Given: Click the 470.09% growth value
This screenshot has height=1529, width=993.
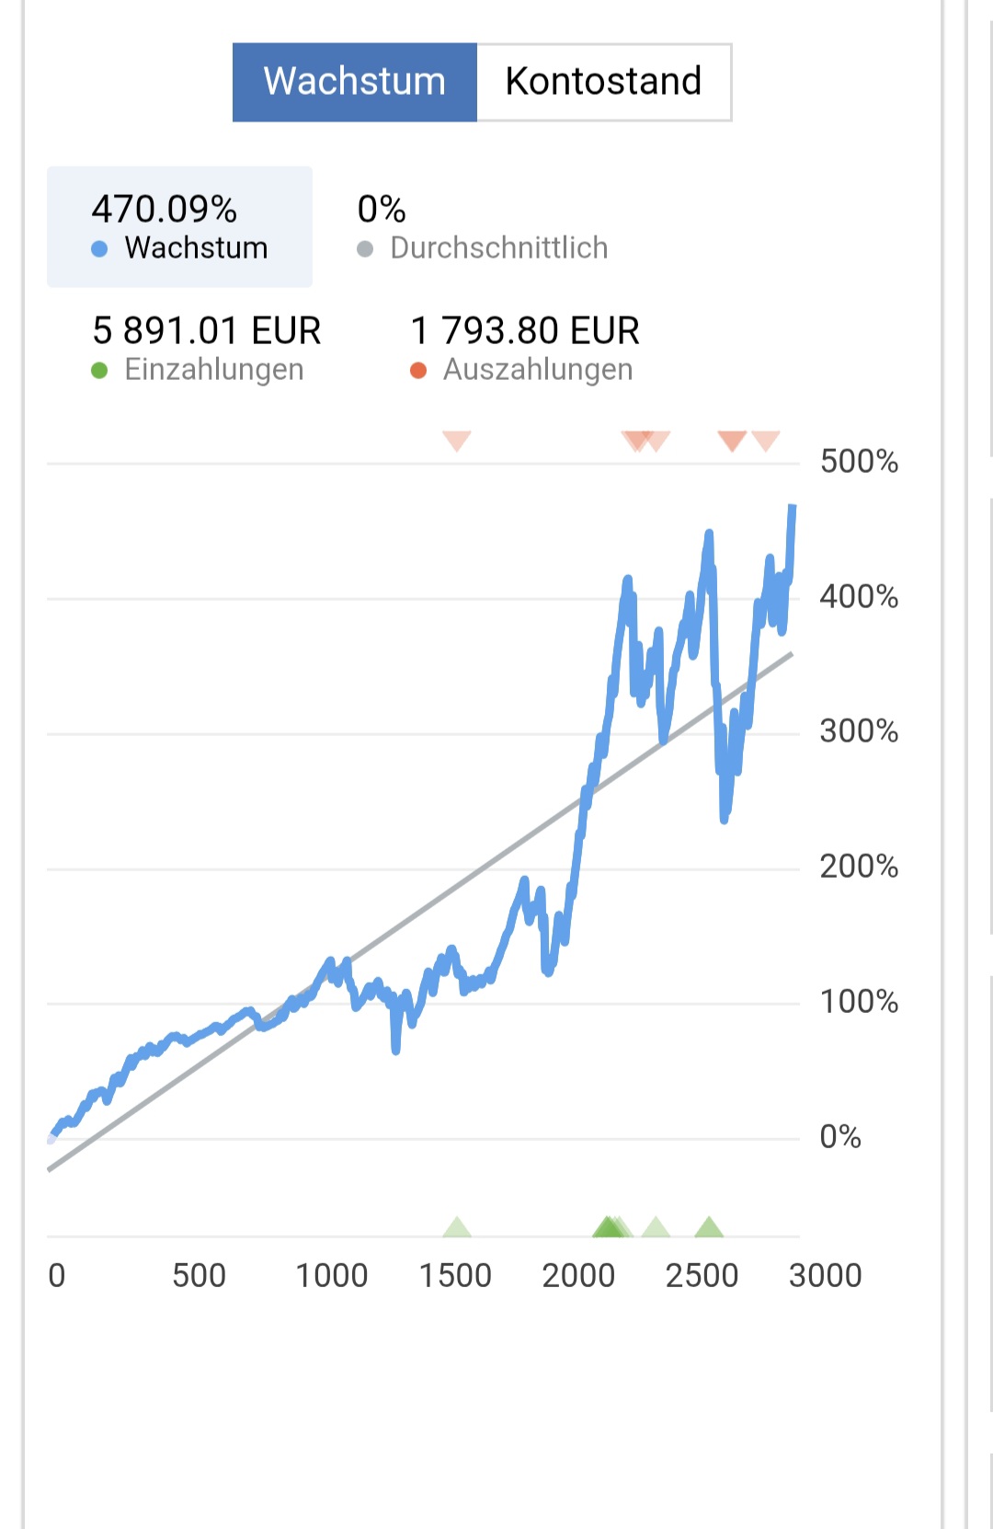Looking at the screenshot, I should click(164, 209).
